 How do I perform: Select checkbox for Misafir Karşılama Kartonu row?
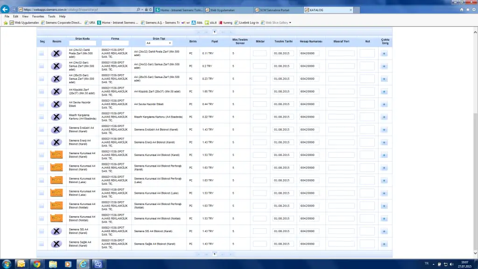coord(42,117)
